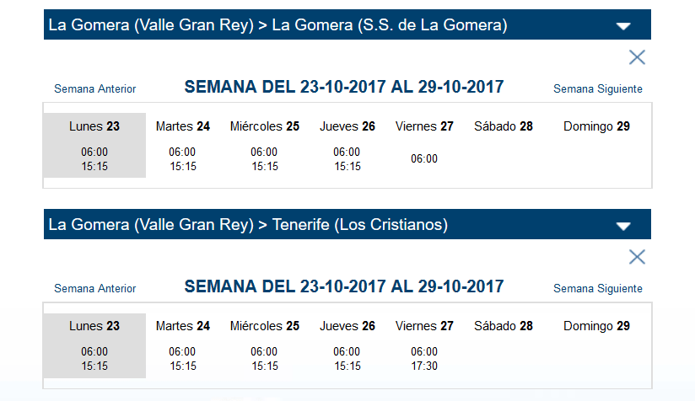Select Domingo 29 in the Tenerife schedule

pos(596,326)
